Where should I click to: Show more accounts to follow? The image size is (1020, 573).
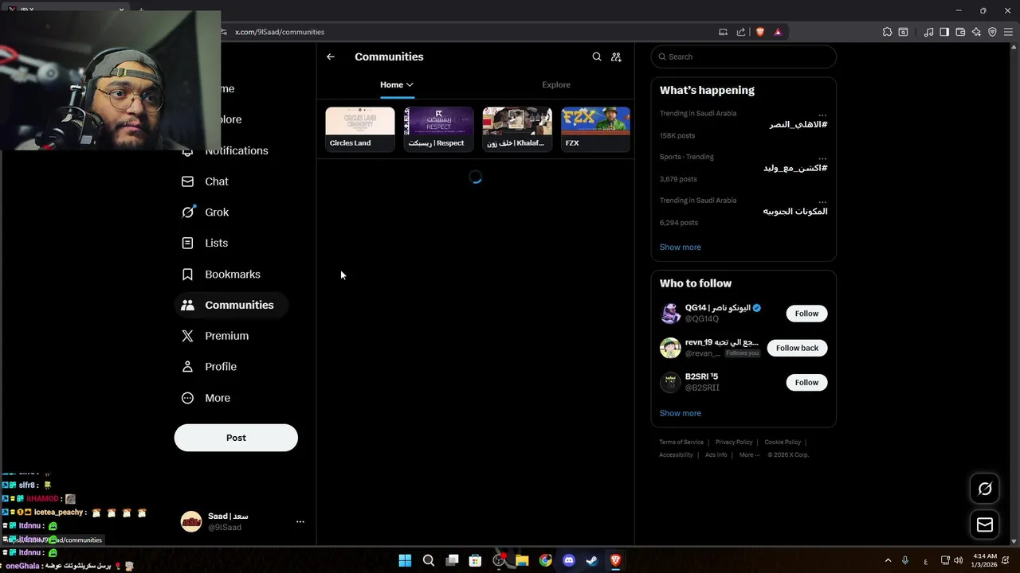tap(681, 413)
